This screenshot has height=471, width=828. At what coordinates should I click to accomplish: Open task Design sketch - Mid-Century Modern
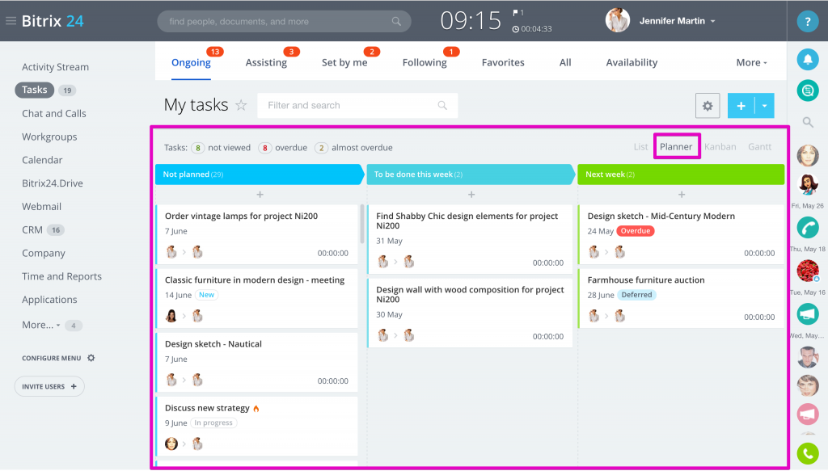pyautogui.click(x=661, y=216)
